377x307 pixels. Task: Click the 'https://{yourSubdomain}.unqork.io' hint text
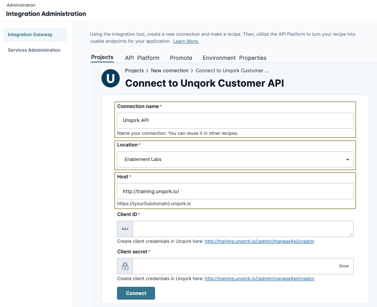click(x=154, y=204)
